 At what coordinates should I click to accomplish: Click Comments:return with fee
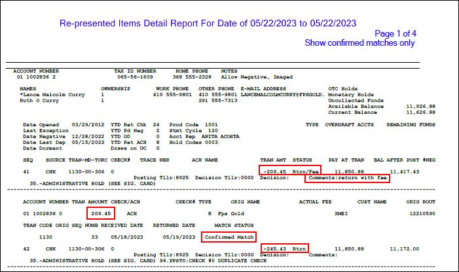pos(348,178)
